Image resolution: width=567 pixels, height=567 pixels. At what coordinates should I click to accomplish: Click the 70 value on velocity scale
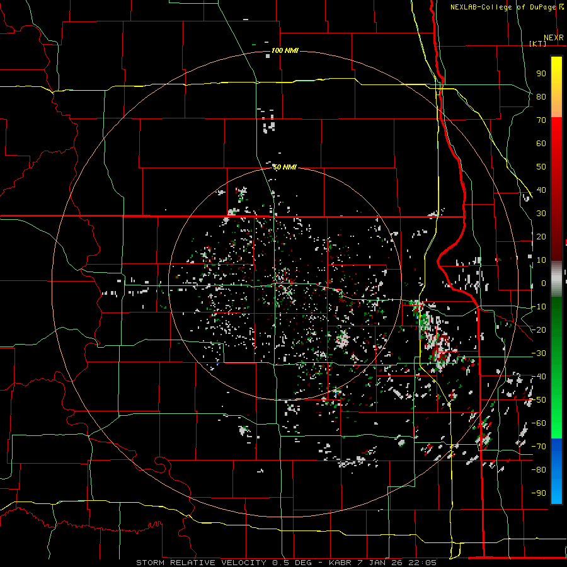541,120
